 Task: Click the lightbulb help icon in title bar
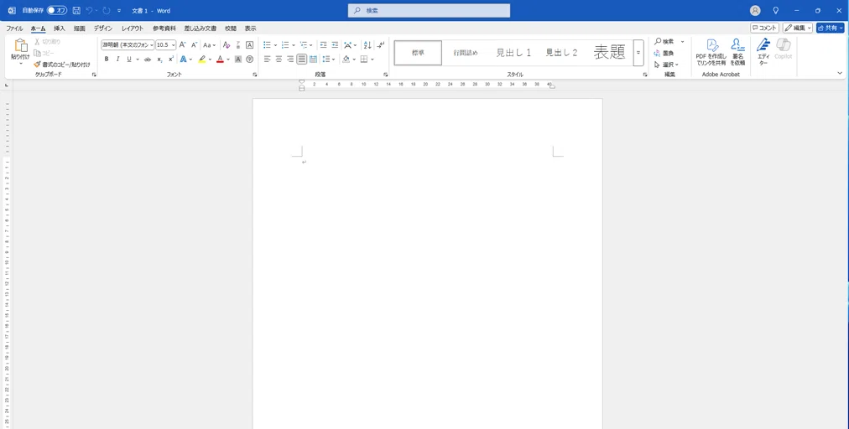click(775, 10)
